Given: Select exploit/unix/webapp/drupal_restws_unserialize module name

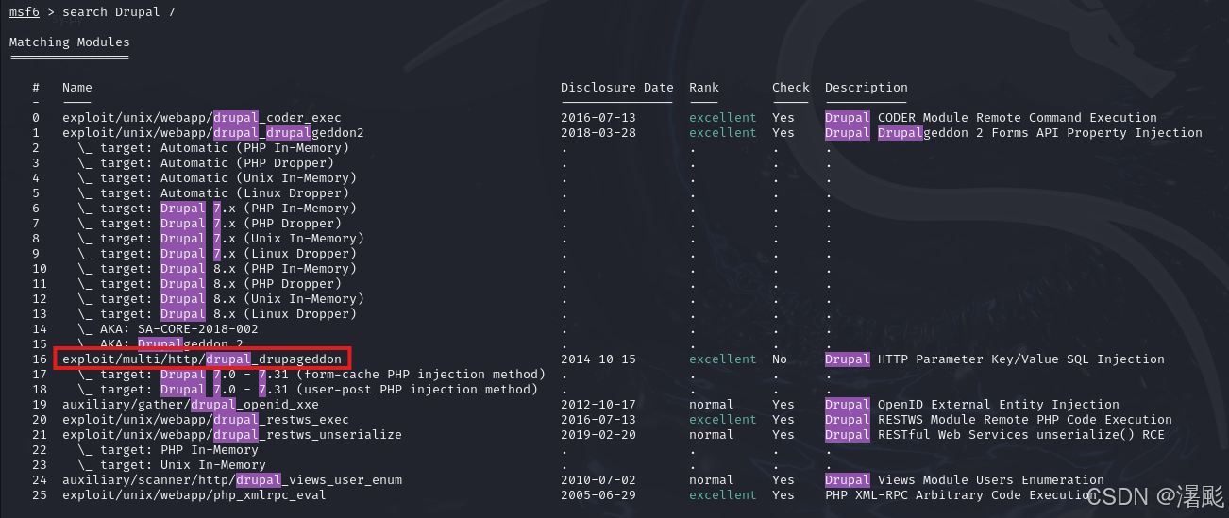Looking at the screenshot, I should pos(232,435).
